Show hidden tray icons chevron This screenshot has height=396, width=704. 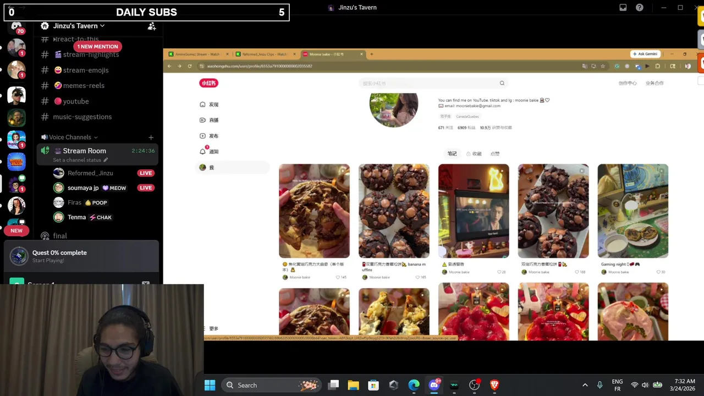pyautogui.click(x=585, y=385)
